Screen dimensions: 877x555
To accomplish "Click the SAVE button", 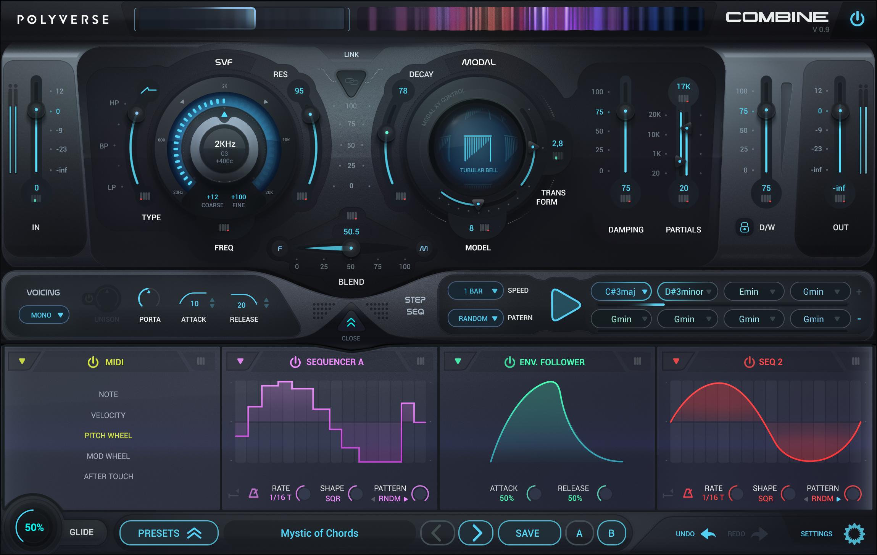I will [529, 533].
